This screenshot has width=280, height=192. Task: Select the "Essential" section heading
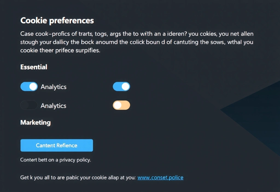pyautogui.click(x=34, y=67)
